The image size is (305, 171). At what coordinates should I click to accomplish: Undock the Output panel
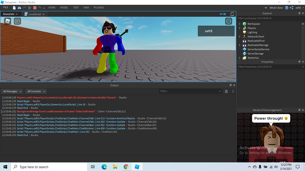(230, 85)
